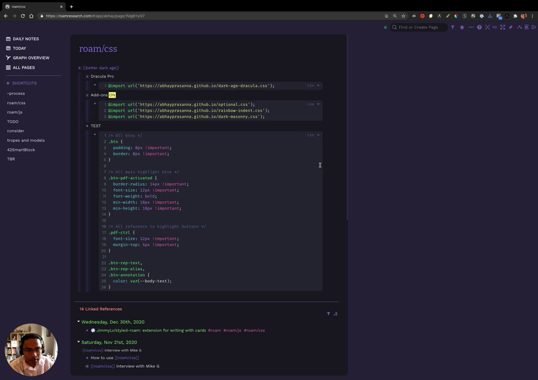Open the help question mark icon
Viewport: 538px width, 380px height.
click(x=479, y=27)
